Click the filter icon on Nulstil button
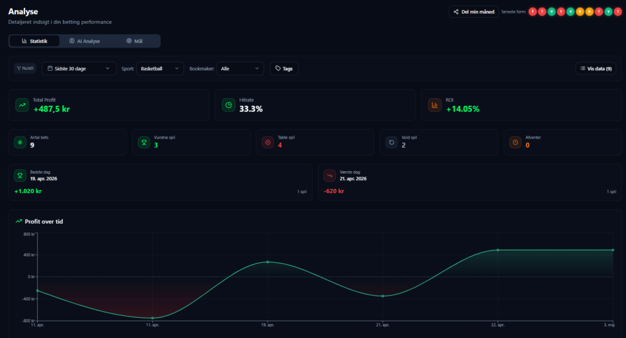The width and height of the screenshot is (626, 338). pos(18,68)
